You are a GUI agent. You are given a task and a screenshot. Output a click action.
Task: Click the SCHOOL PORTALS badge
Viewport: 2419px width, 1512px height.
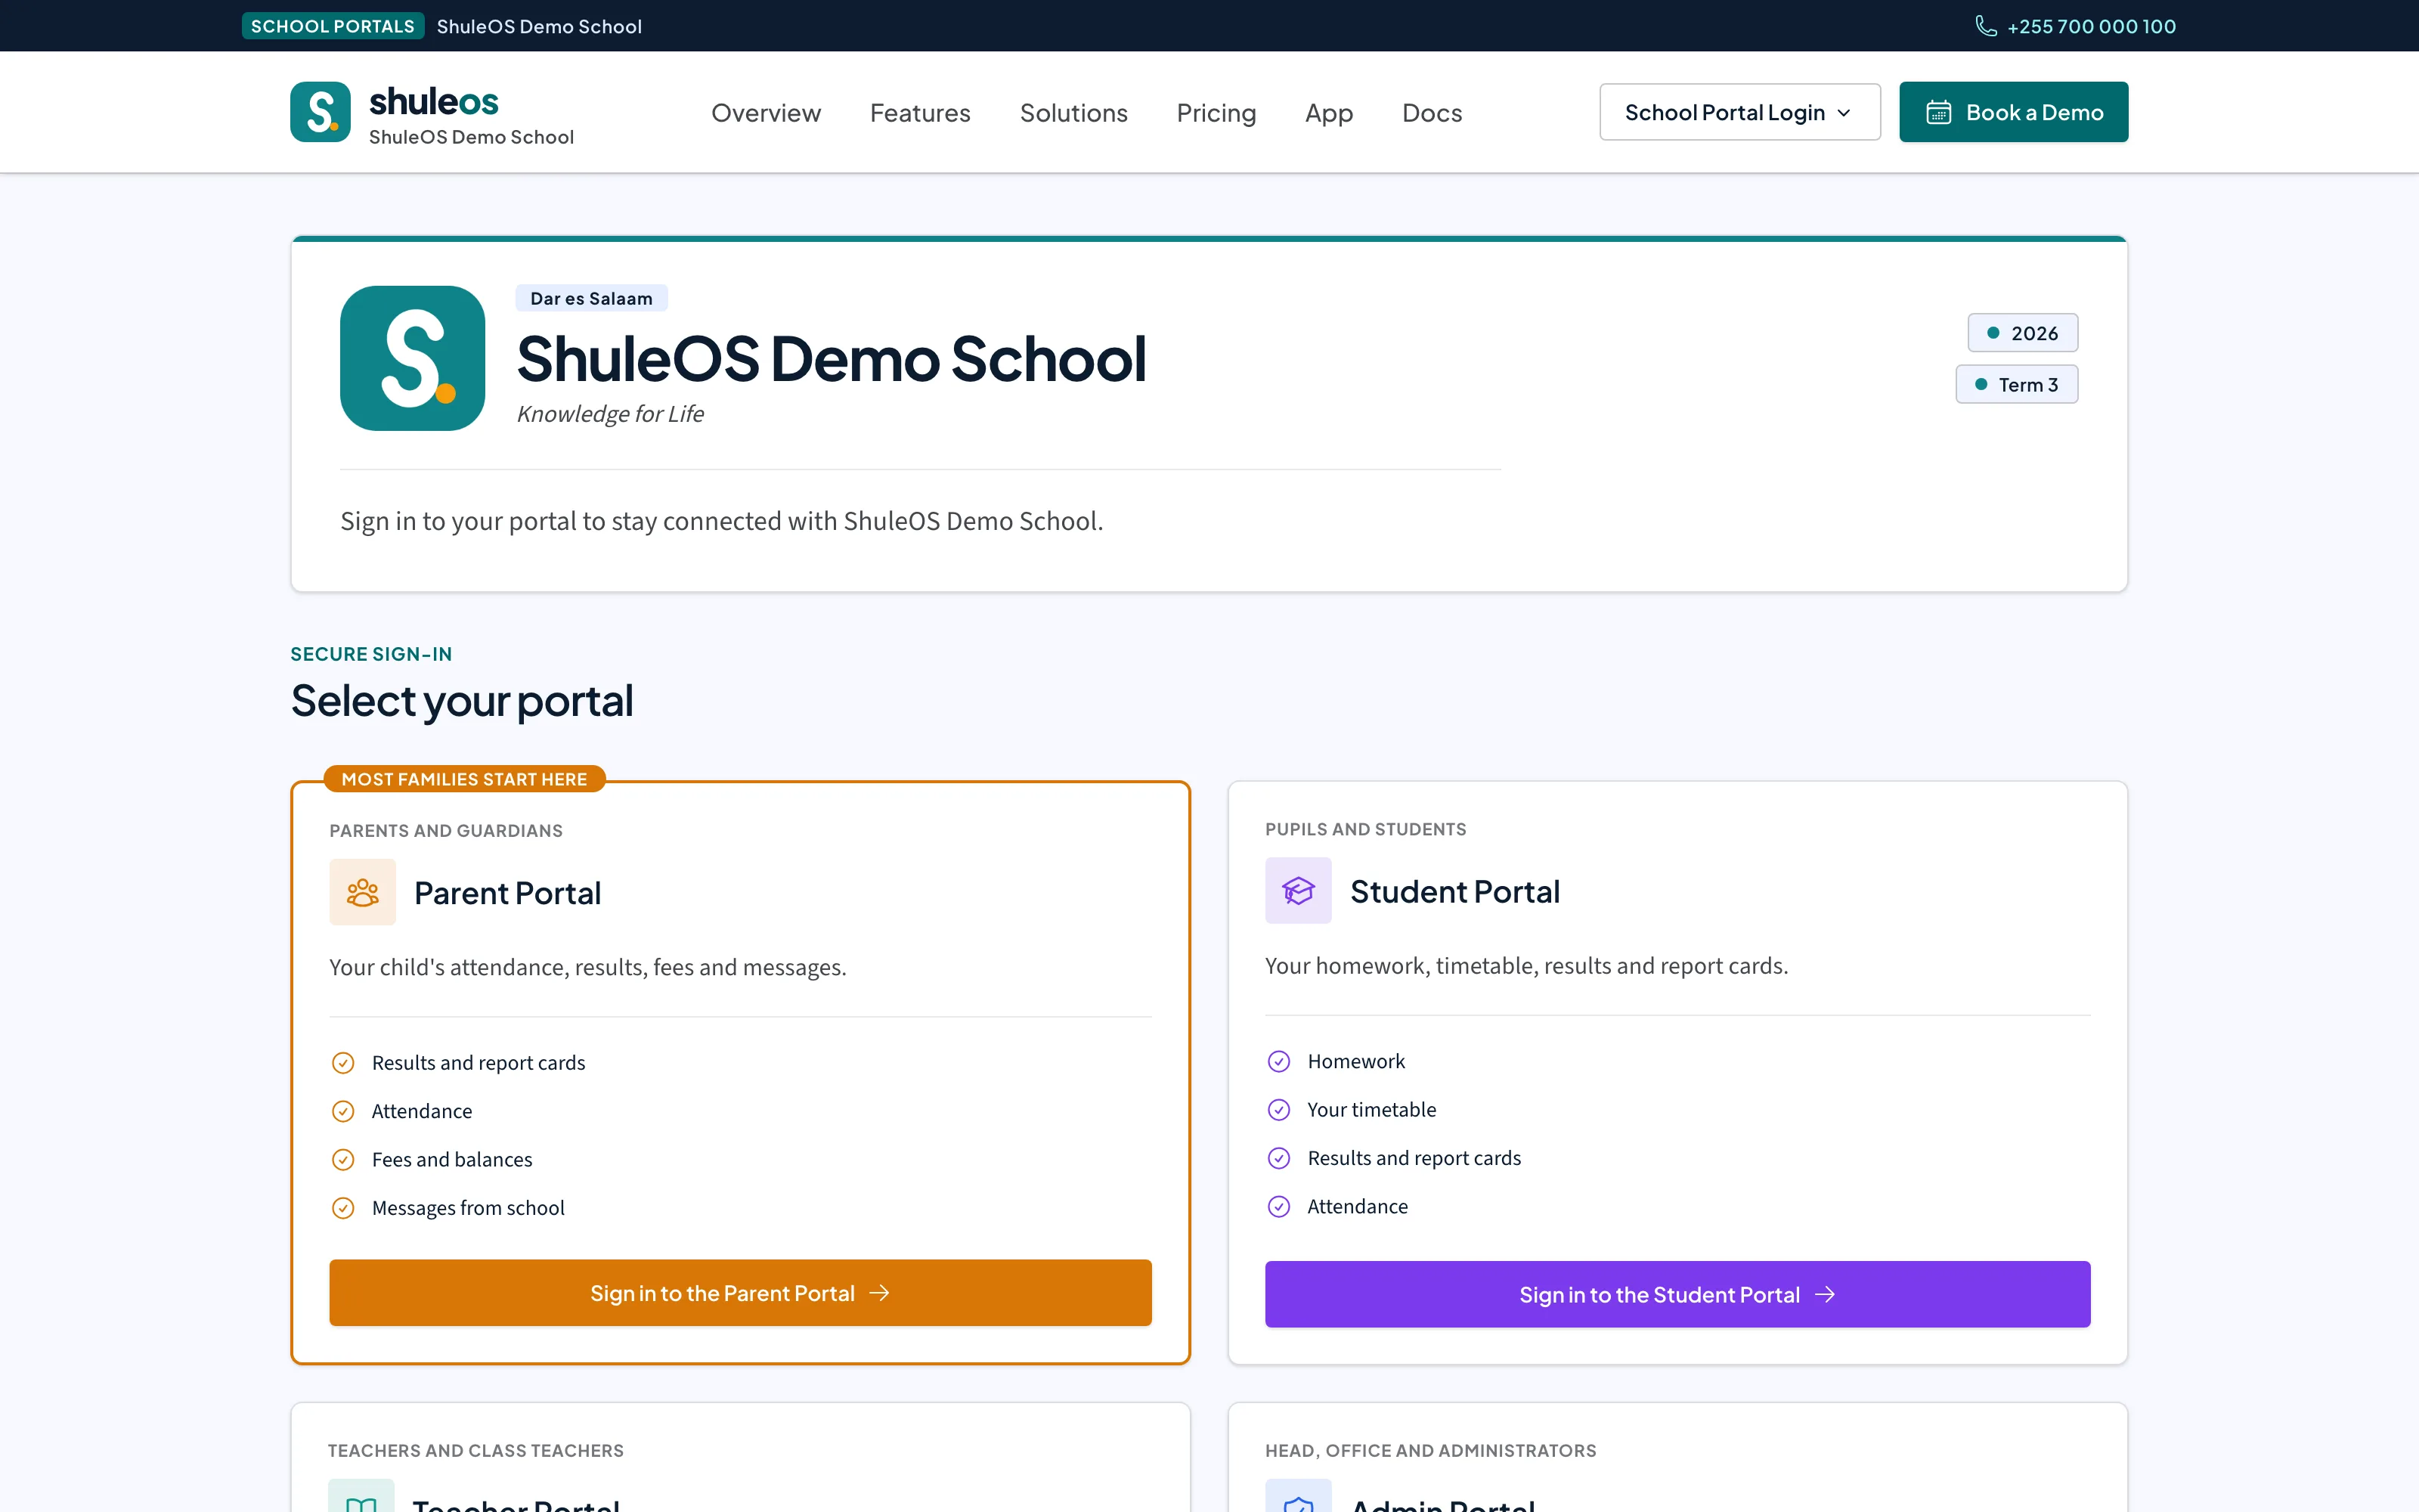pos(333,26)
